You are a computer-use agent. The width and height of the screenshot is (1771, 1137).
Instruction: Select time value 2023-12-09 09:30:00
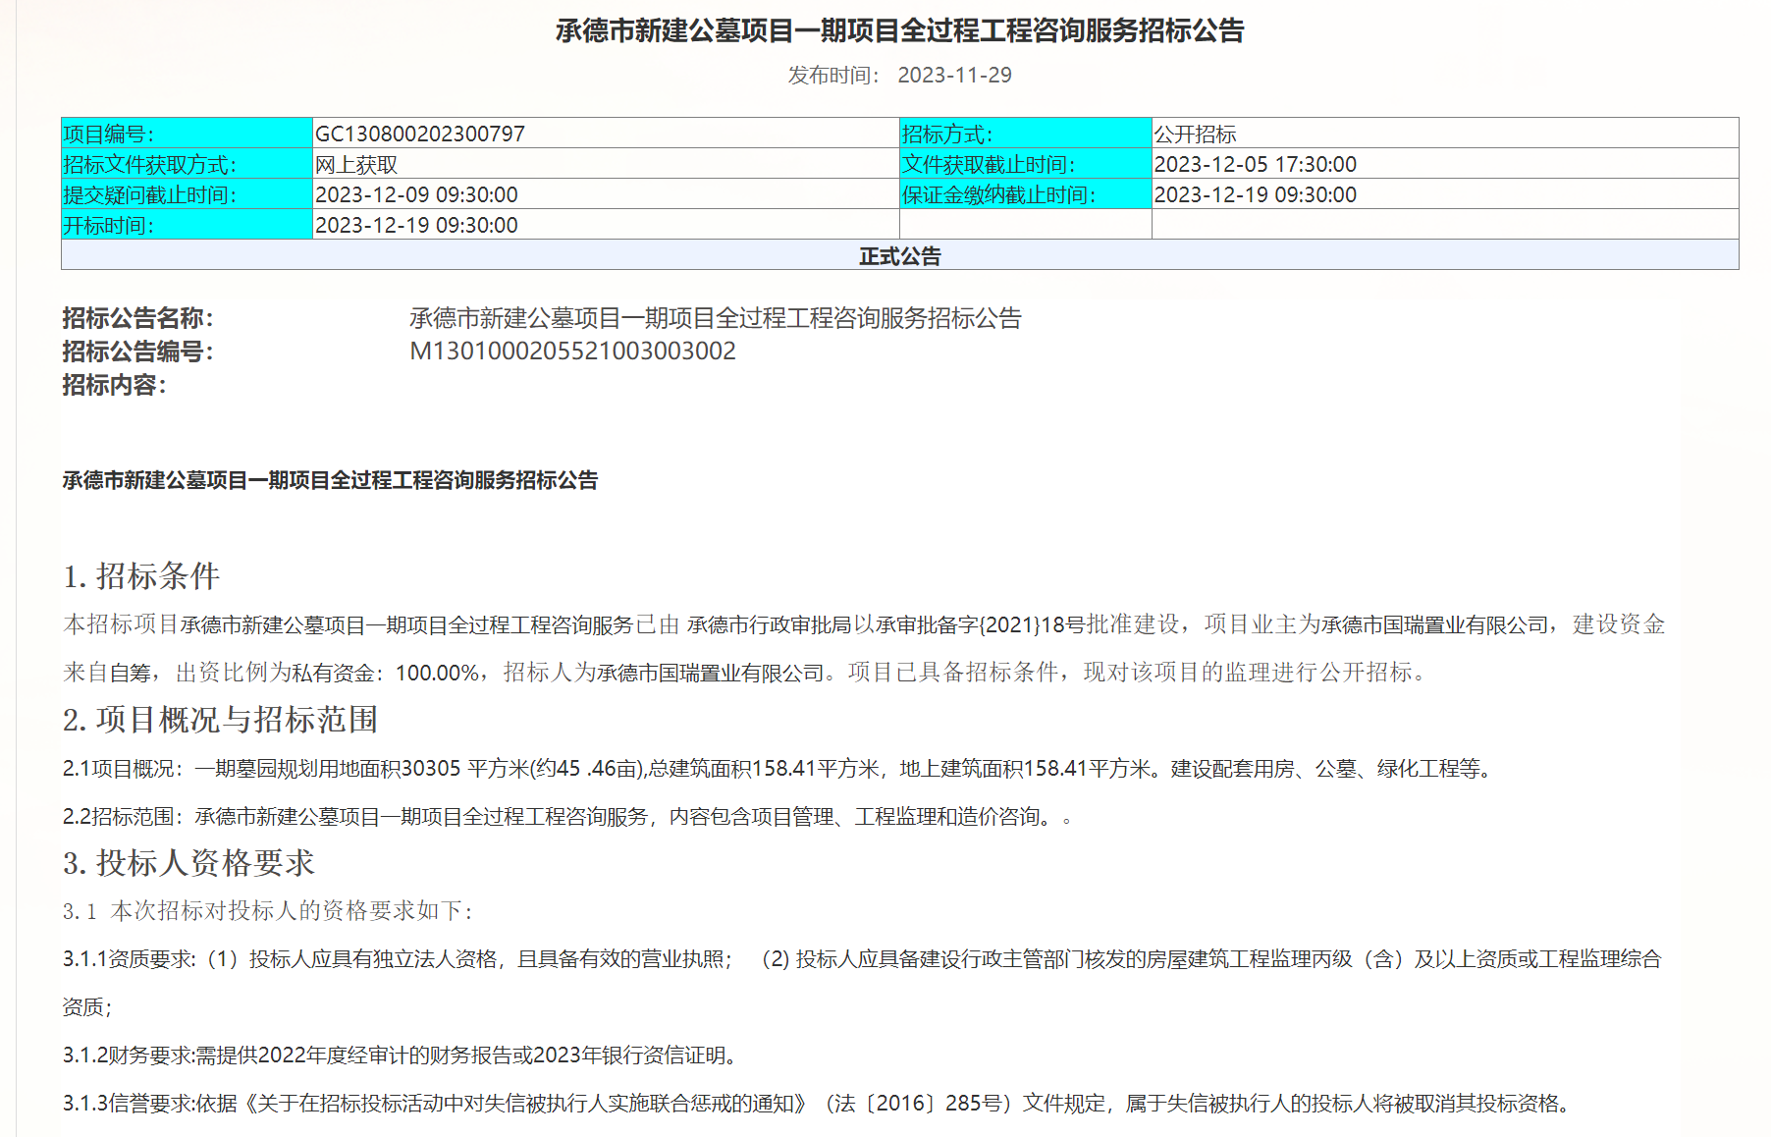(x=416, y=194)
